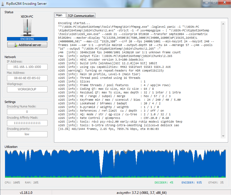Screen dimensions: 231x195
Task: Click the RipBot264 title bar app icon
Action: pos(3,4)
